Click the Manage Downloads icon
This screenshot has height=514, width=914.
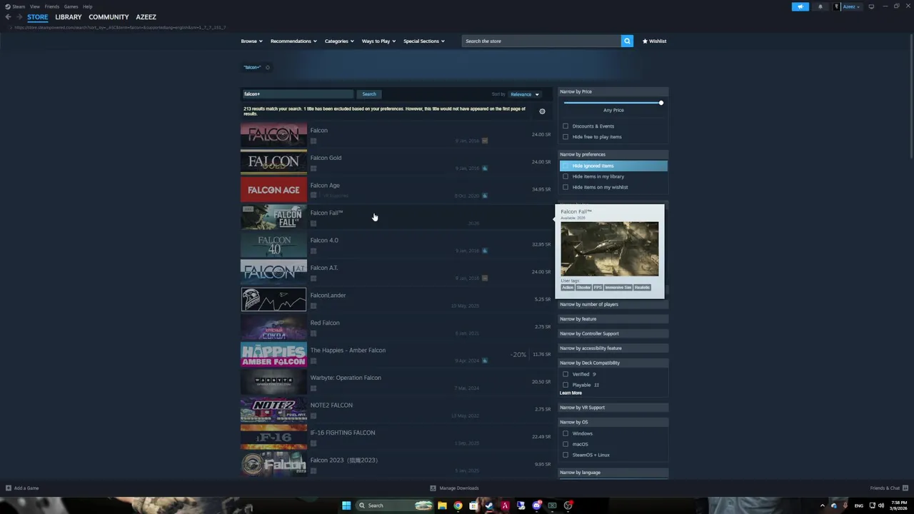coord(433,488)
